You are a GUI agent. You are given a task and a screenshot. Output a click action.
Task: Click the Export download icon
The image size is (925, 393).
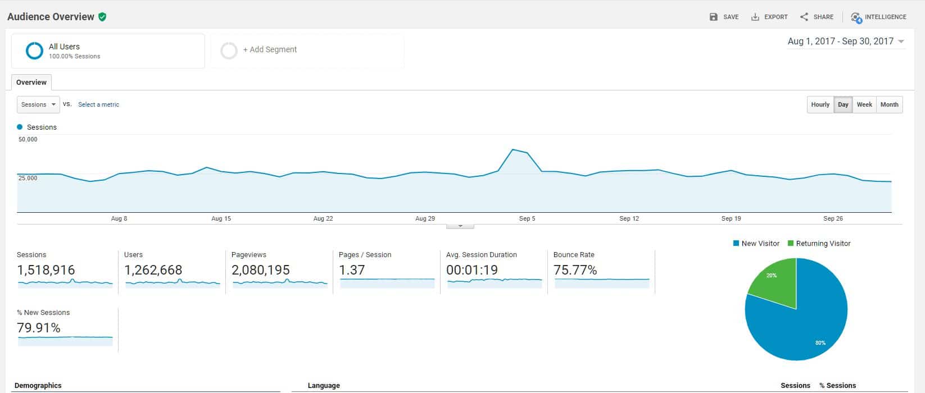tap(755, 17)
